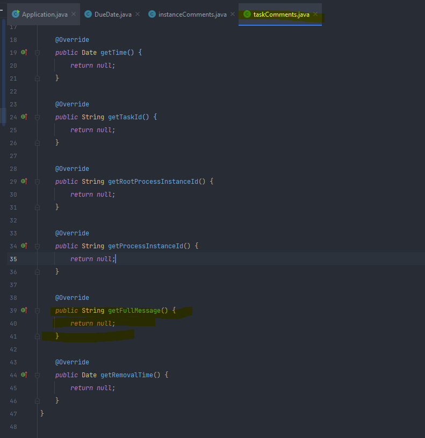Click override gutter icon for getTime method
Image resolution: width=425 pixels, height=438 pixels.
[24, 52]
